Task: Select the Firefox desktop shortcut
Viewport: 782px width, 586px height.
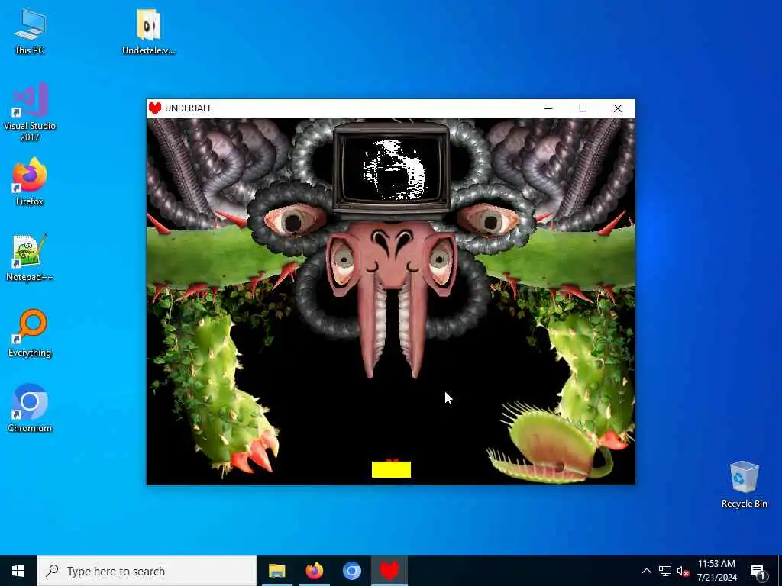Action: (30, 182)
